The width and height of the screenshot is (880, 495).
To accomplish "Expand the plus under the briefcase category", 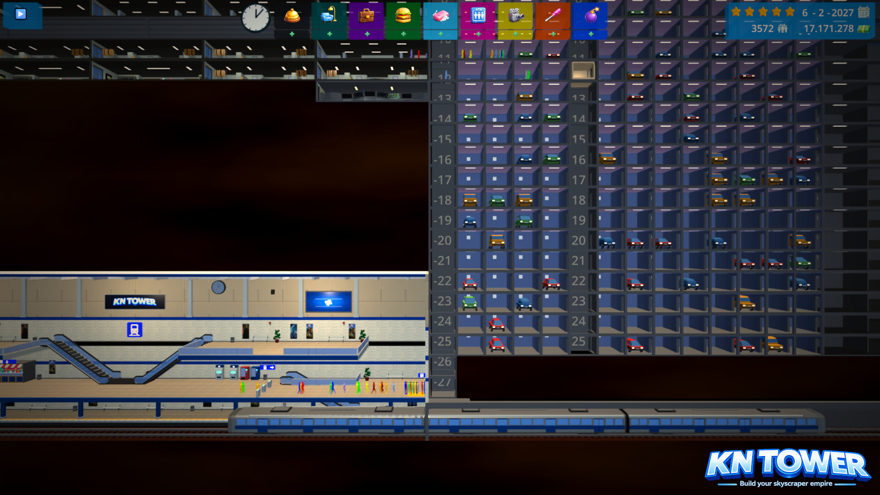I will click(x=367, y=34).
